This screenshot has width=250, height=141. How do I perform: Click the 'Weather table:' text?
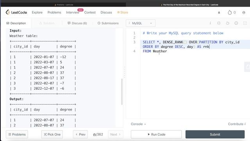click(x=23, y=36)
